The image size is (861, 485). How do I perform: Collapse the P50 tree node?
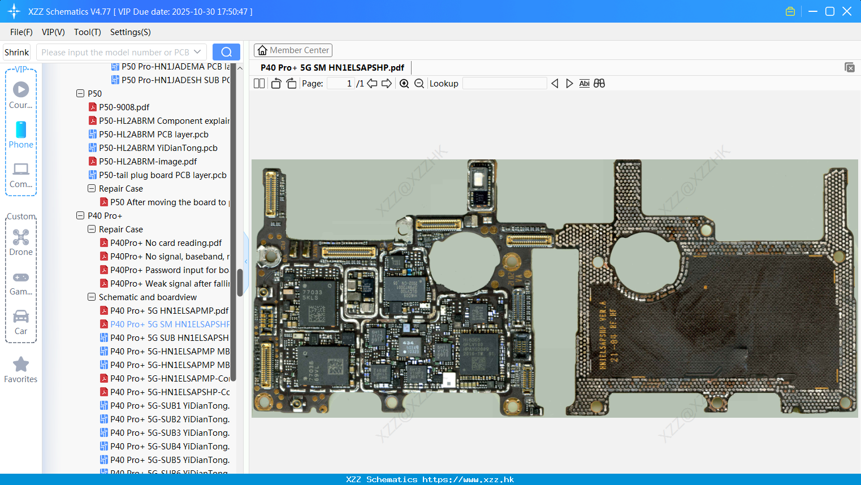[80, 93]
